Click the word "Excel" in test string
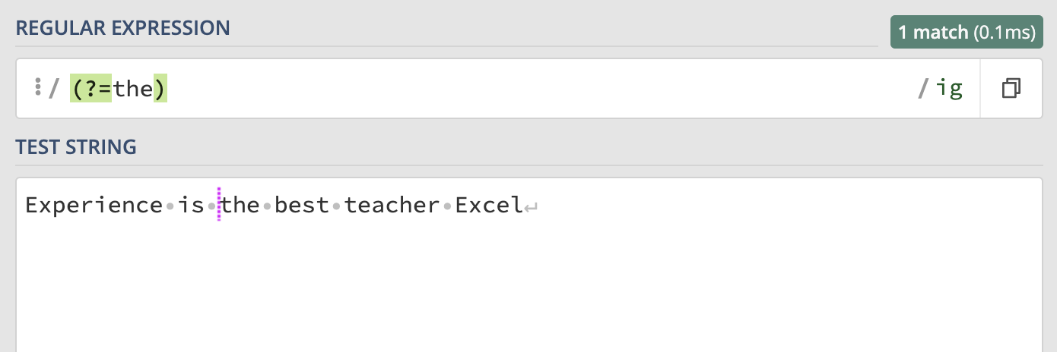Image resolution: width=1057 pixels, height=352 pixels. coord(489,206)
